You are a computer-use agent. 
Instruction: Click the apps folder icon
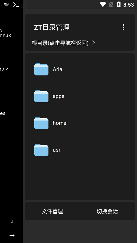[41, 96]
